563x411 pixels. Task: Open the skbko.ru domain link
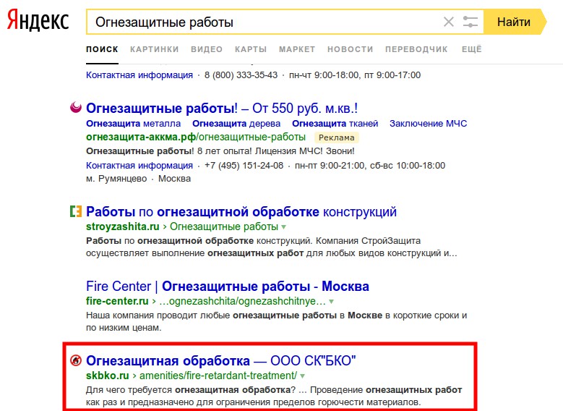(108, 376)
